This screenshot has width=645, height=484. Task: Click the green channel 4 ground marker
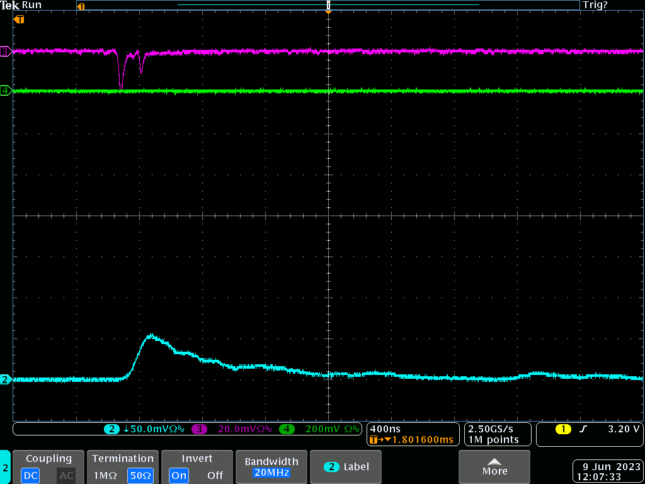point(6,91)
